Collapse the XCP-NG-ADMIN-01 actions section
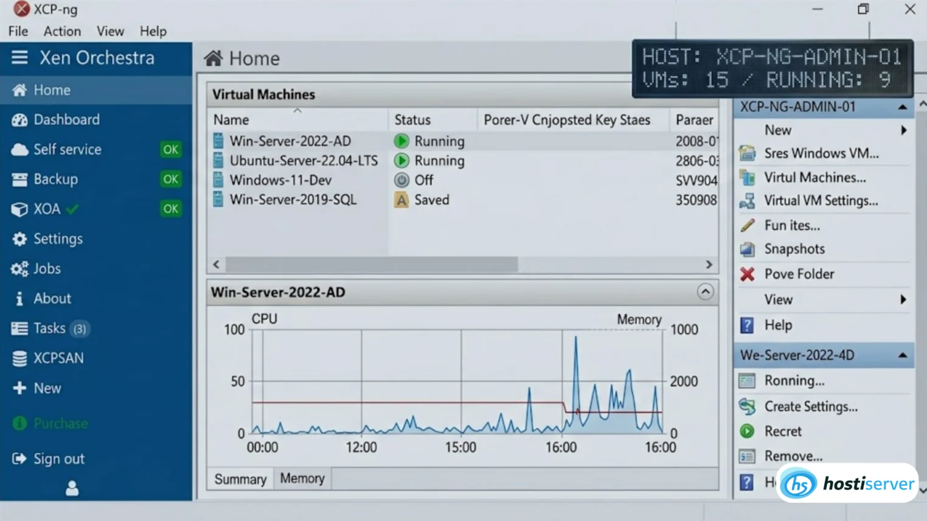927x521 pixels. [903, 107]
